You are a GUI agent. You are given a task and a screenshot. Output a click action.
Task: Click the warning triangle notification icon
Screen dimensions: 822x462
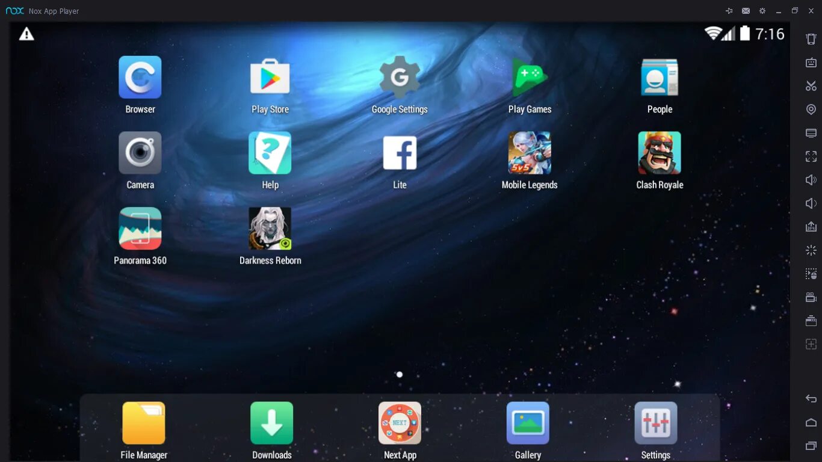(26, 34)
